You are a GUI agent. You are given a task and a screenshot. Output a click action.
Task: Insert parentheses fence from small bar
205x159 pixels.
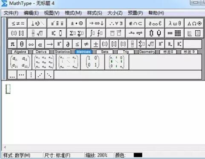click(105, 44)
